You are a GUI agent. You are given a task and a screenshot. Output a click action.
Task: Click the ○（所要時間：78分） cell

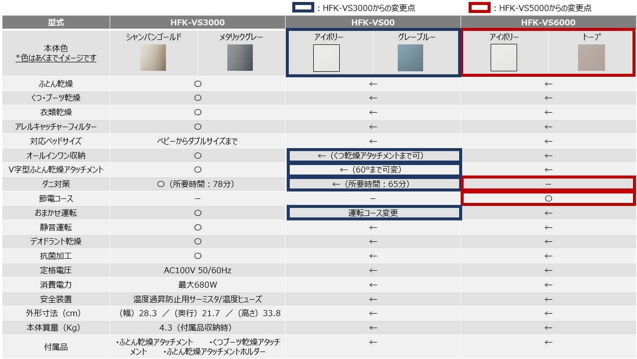pyautogui.click(x=197, y=184)
